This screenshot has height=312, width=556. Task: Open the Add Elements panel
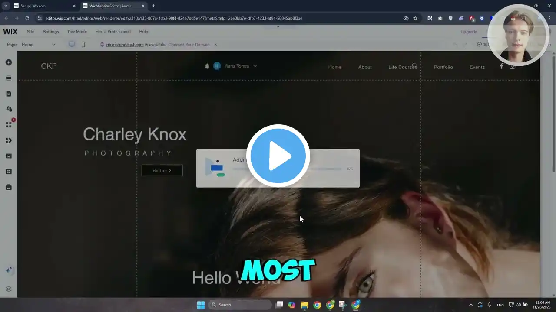(x=9, y=62)
